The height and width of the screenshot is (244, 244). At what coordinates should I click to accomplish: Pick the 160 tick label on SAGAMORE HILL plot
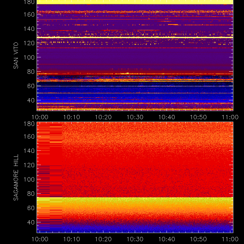[29, 136]
